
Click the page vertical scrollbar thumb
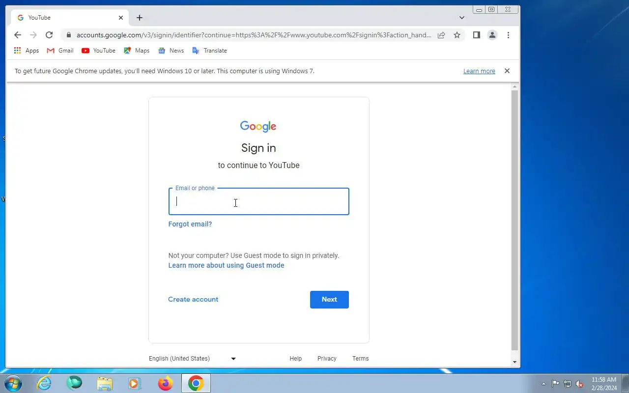tap(515, 220)
